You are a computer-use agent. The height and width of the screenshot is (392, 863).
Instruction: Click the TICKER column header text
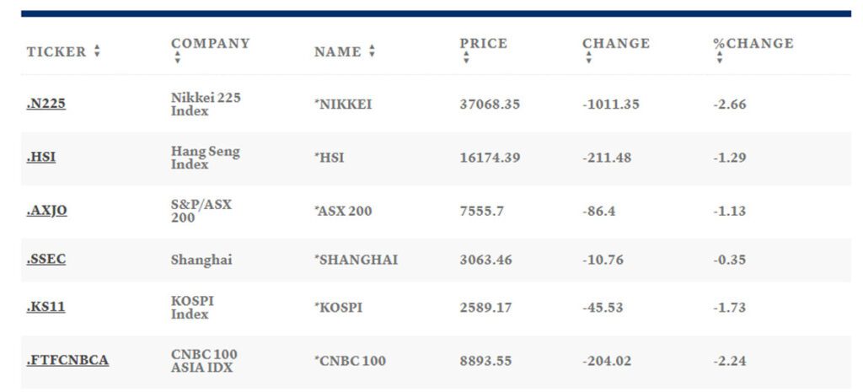pos(56,51)
